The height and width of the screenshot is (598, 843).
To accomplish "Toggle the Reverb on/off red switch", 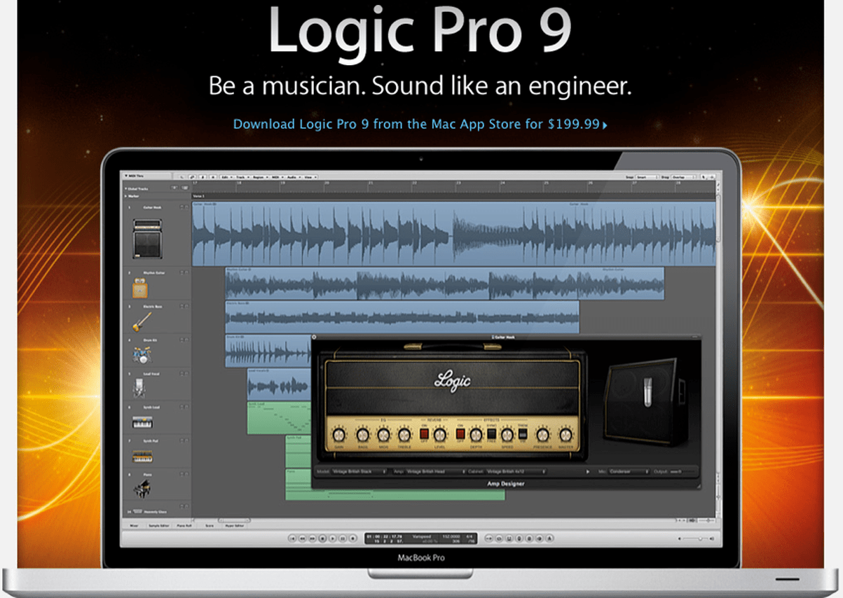I will 425,434.
